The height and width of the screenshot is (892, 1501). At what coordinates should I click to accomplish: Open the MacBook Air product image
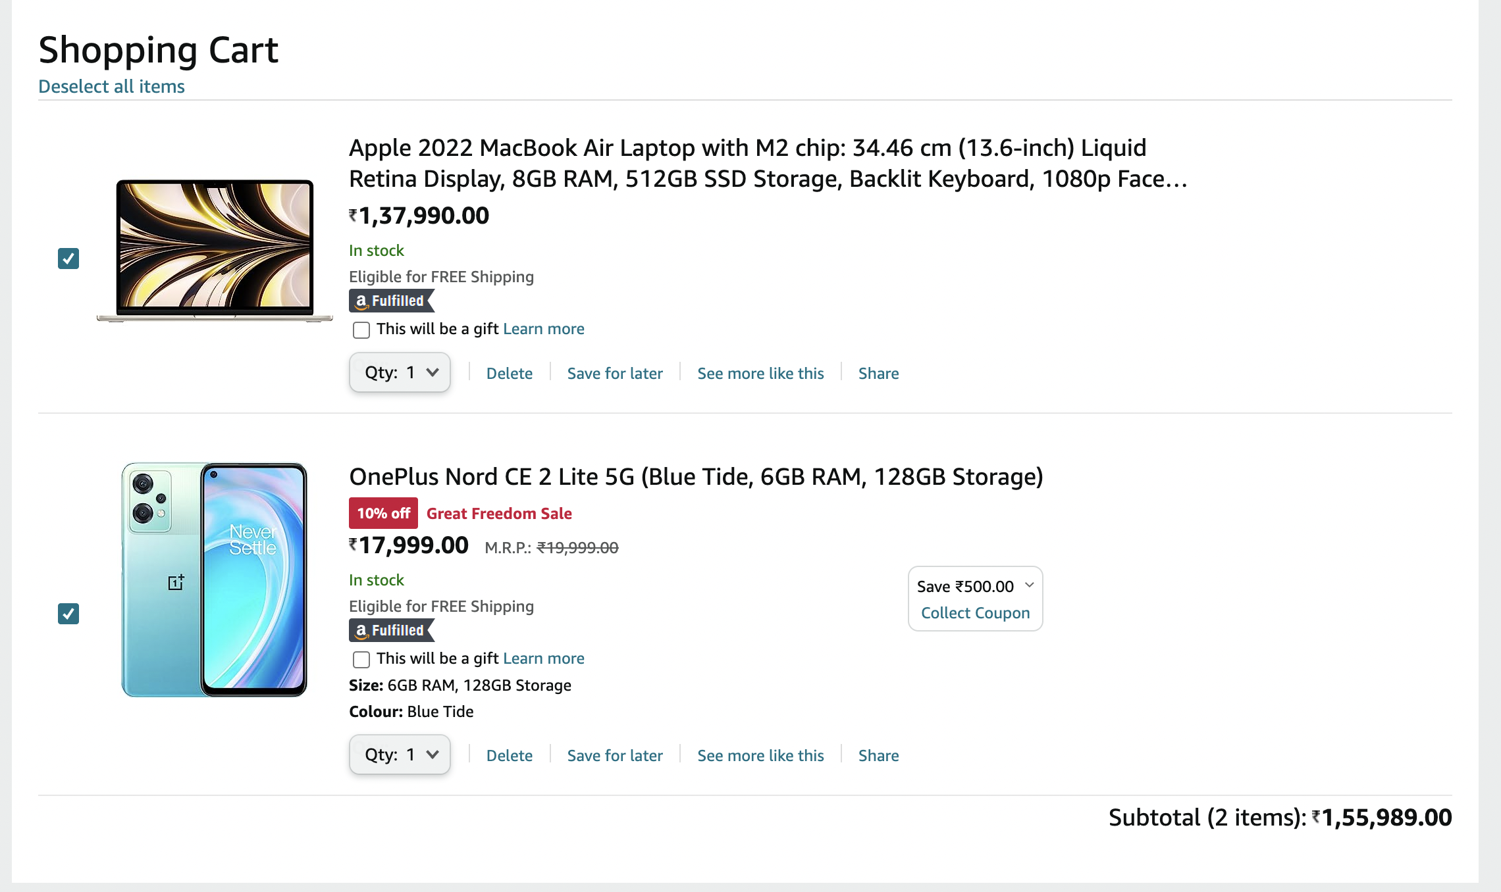215,251
